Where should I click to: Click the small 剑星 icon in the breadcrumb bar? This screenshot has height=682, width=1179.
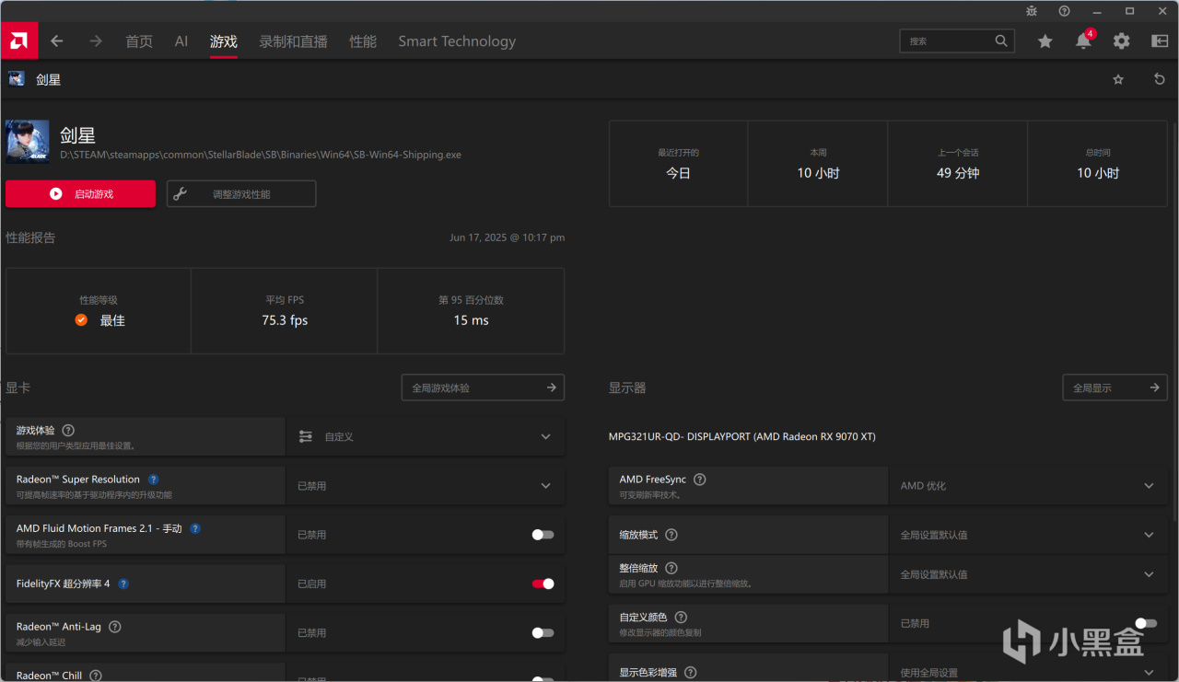point(17,79)
